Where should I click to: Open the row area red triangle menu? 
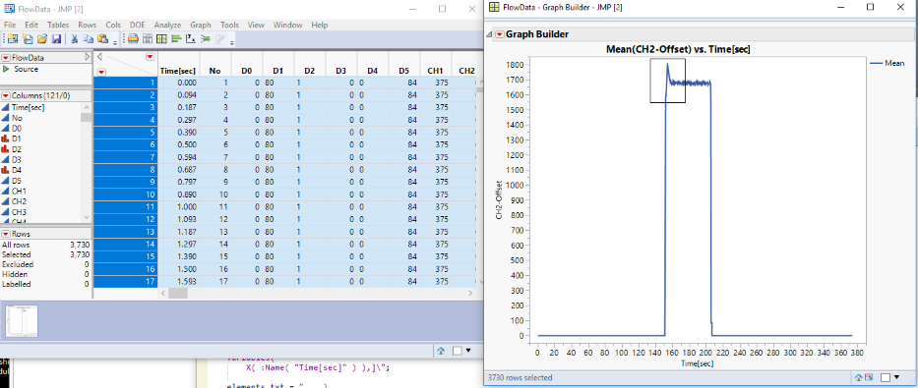(101, 72)
